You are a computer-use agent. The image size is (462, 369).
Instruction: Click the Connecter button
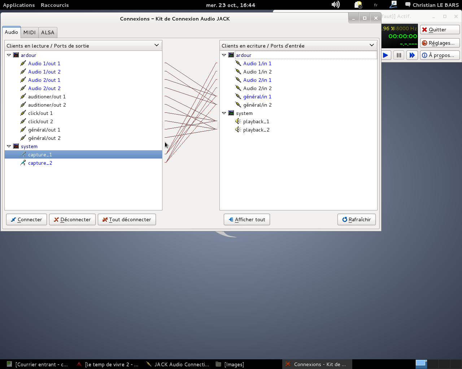27,219
